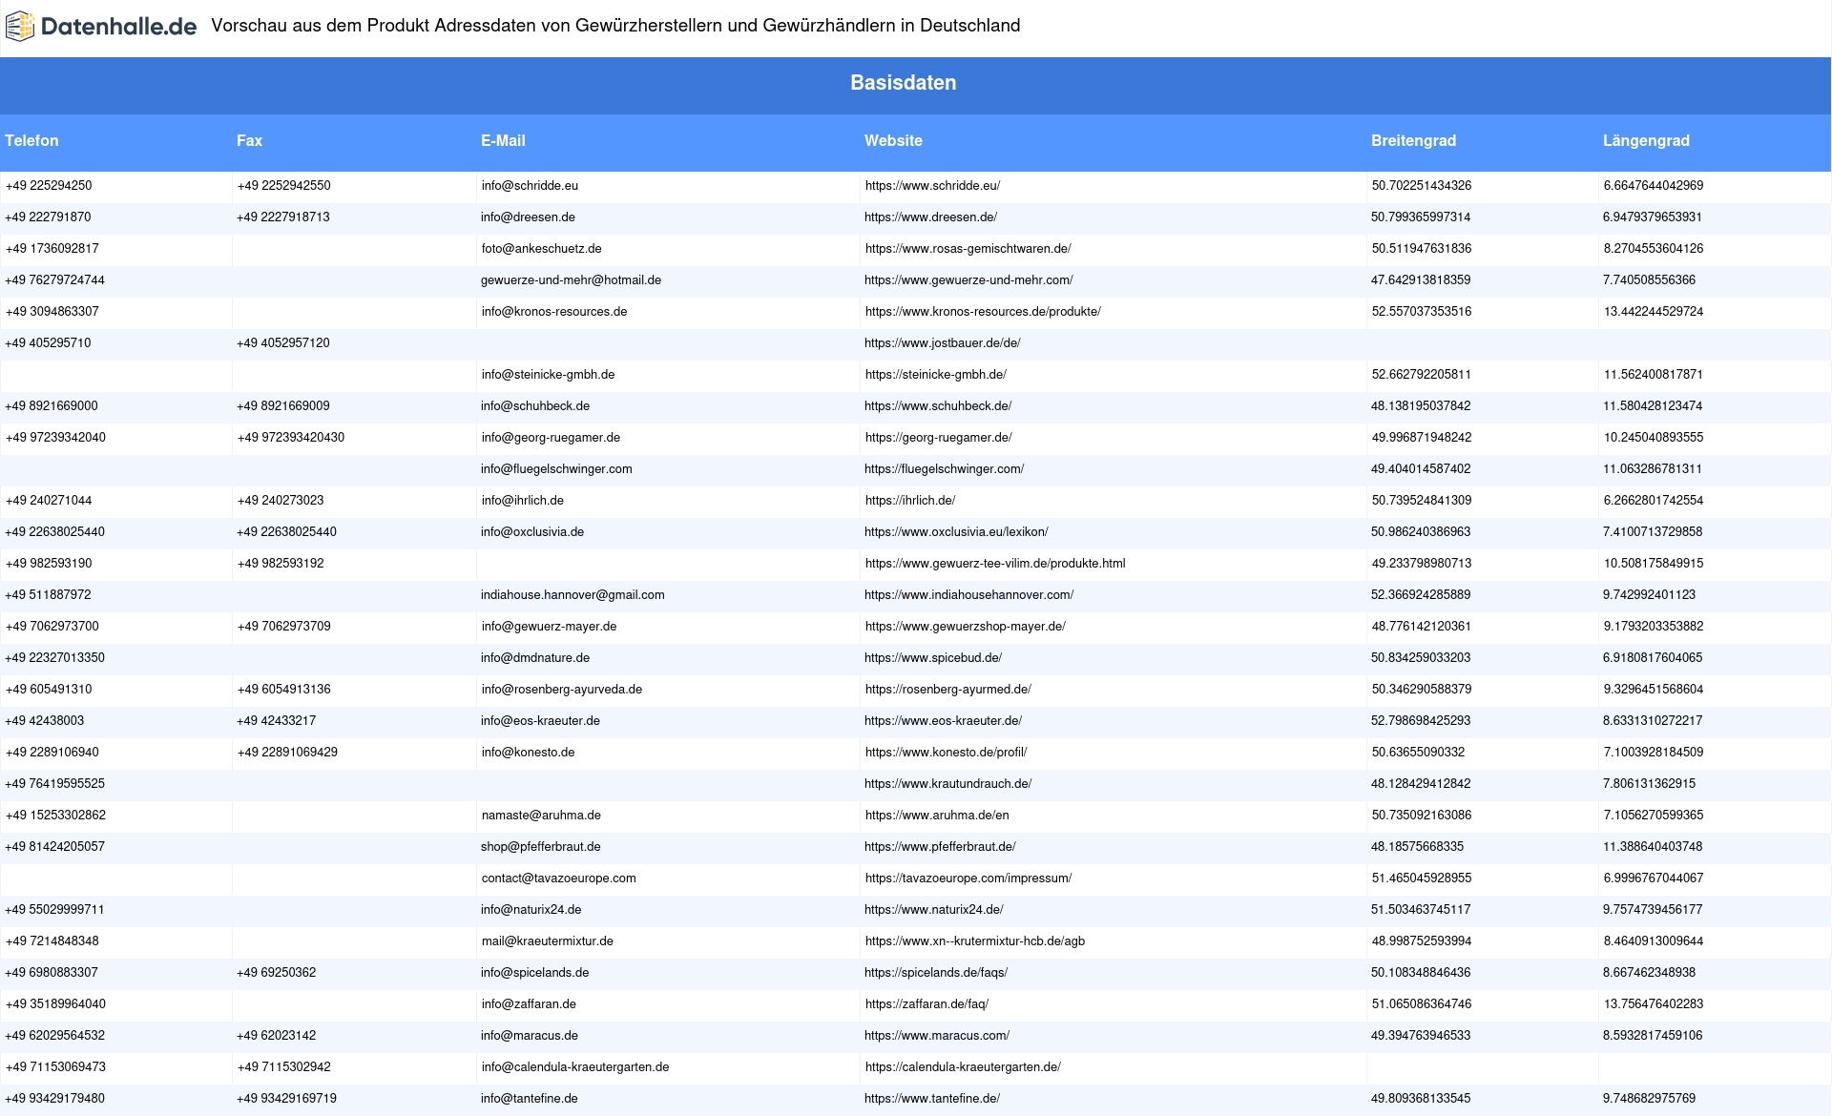Open the https://georg-ruegamer.de/ link
Image resolution: width=1832 pixels, height=1116 pixels.
pyautogui.click(x=939, y=438)
